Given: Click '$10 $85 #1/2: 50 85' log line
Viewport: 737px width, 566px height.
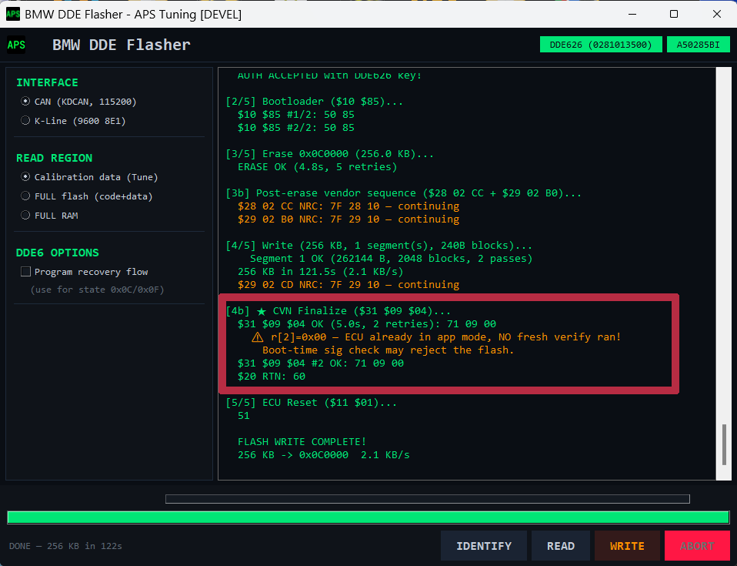Looking at the screenshot, I should tap(295, 115).
